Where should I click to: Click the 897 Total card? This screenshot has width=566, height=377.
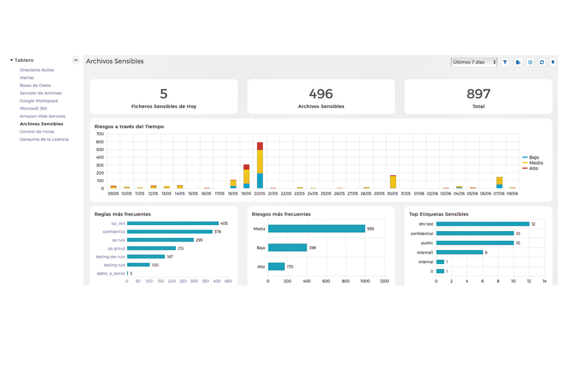(478, 97)
